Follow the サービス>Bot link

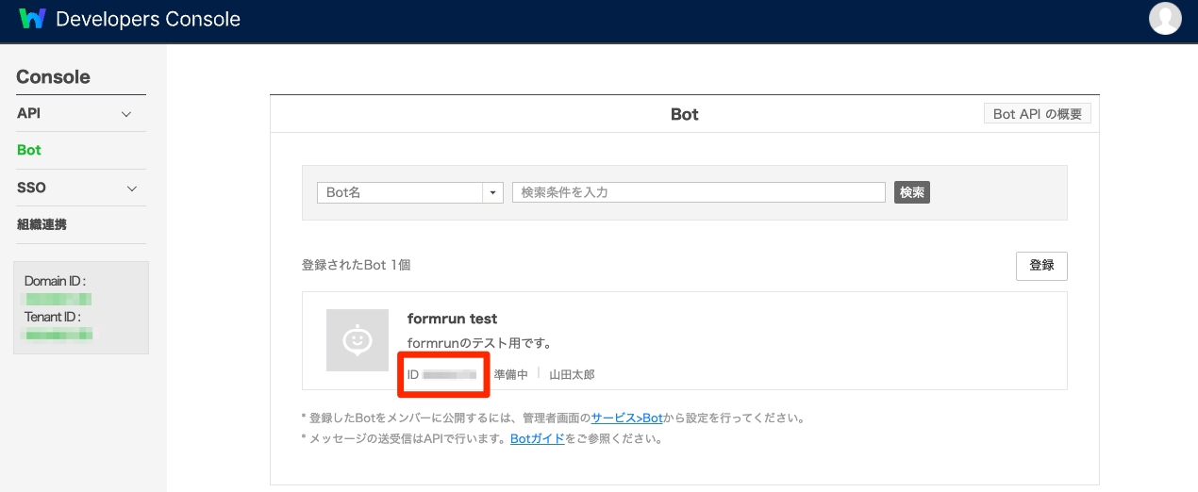tap(626, 418)
